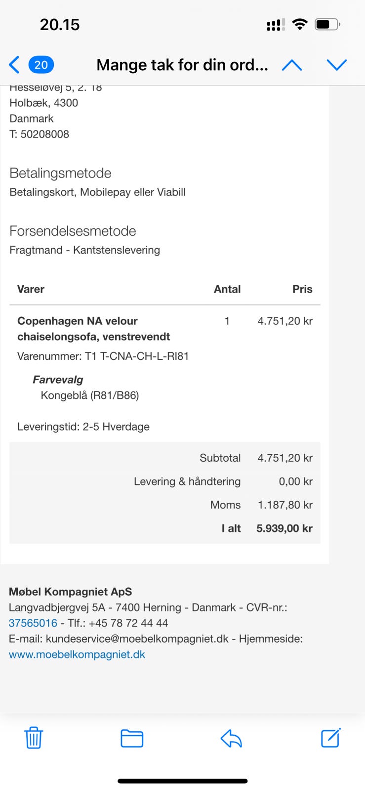This screenshot has width=365, height=791.
Task: Delete this email with the trash icon
Action: 34,738
